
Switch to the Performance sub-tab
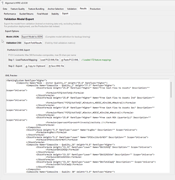[10, 14]
